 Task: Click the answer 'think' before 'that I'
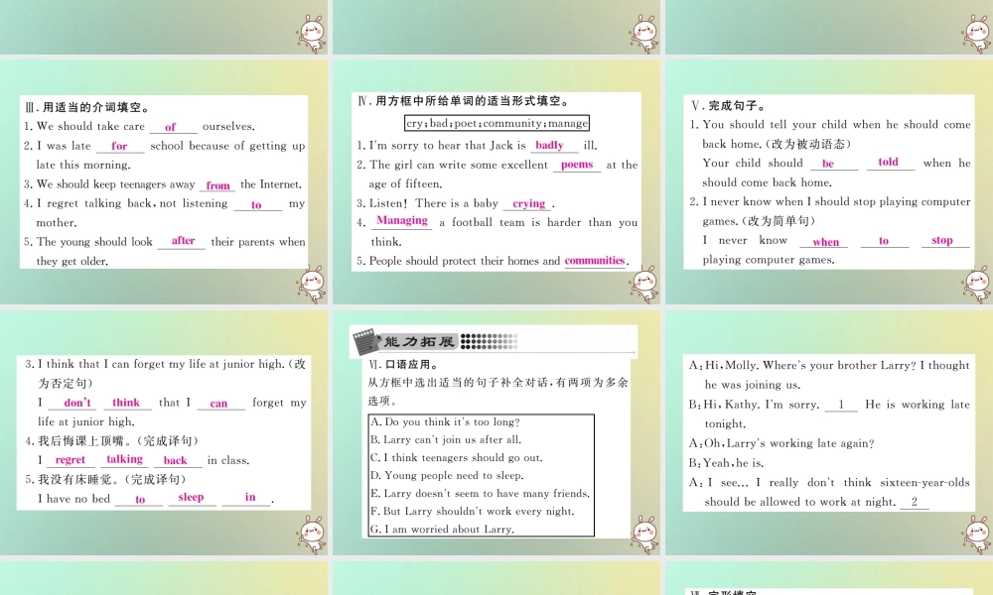coord(125,403)
